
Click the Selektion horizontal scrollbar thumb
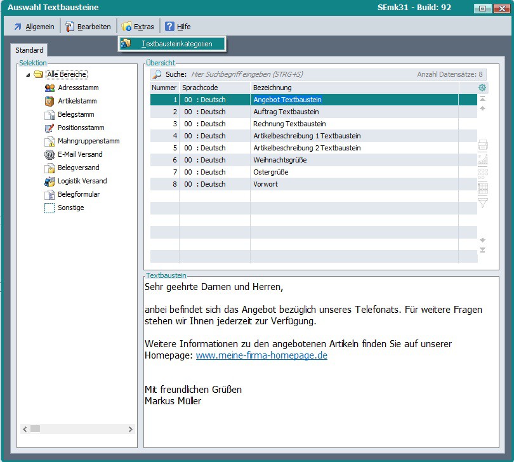tap(35, 429)
